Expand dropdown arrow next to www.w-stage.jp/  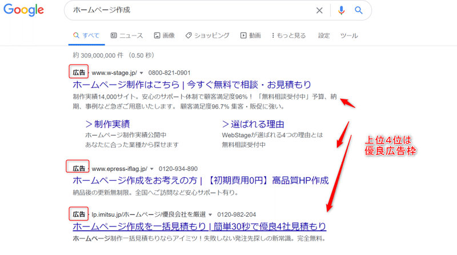coord(141,73)
